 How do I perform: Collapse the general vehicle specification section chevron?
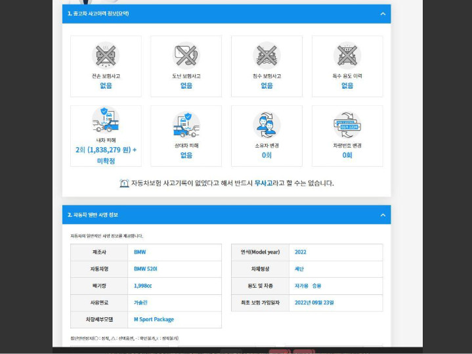383,215
